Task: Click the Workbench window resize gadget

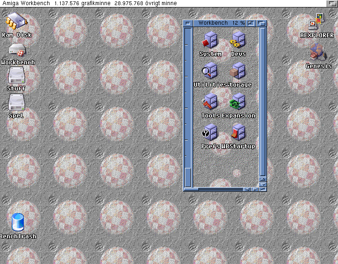Action: pos(262,189)
